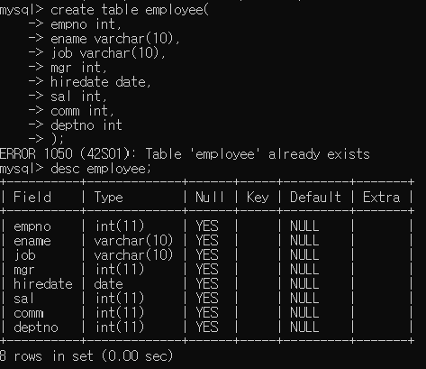Click the empno field in table
The width and height of the screenshot is (426, 369).
[32, 226]
